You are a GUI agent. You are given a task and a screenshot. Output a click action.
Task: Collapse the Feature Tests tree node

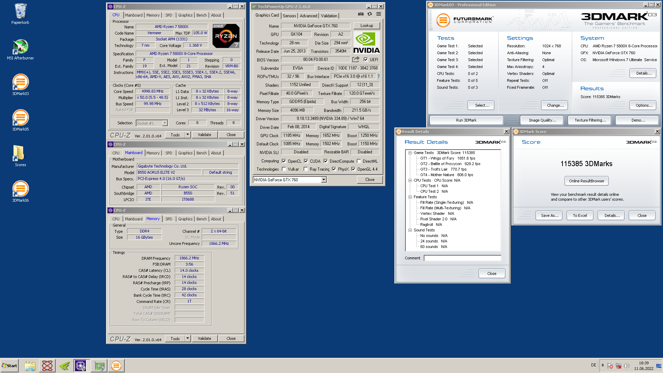click(x=410, y=197)
